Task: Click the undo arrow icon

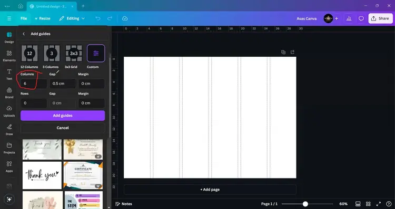Action: coord(98,18)
